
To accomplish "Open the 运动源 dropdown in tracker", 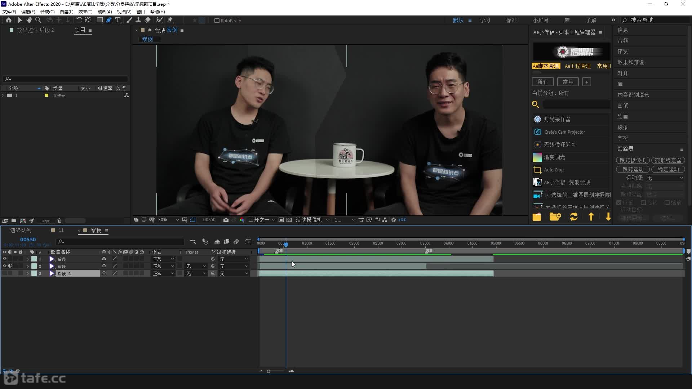I will (665, 178).
